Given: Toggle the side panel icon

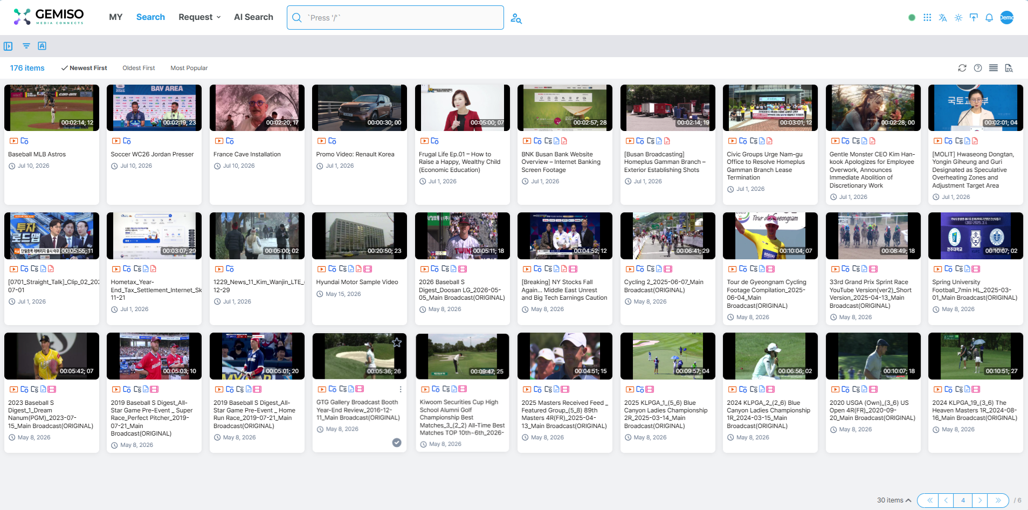Looking at the screenshot, I should [x=8, y=46].
